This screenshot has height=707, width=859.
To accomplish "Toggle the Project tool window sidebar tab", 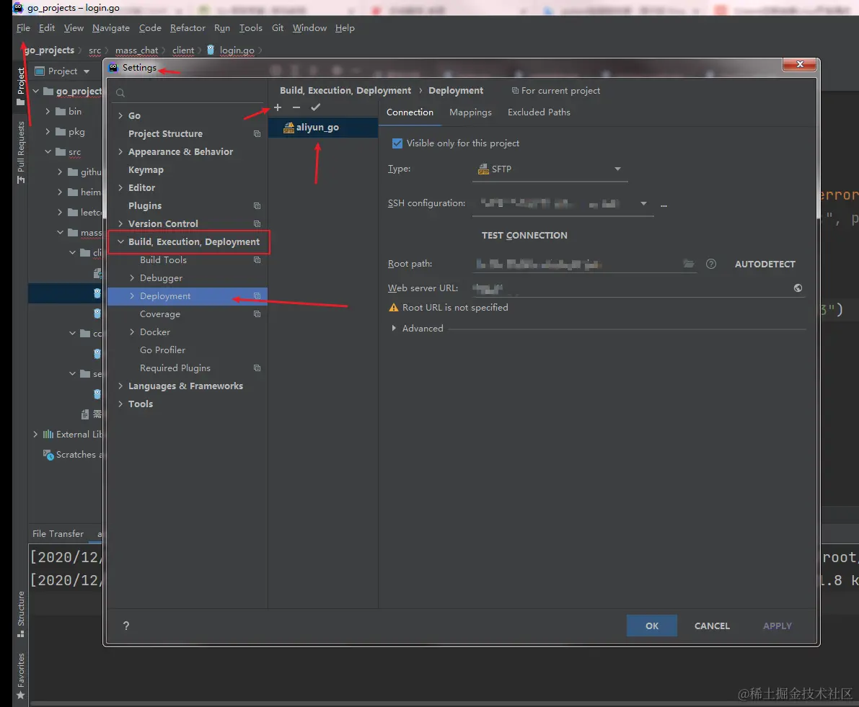I will [21, 86].
